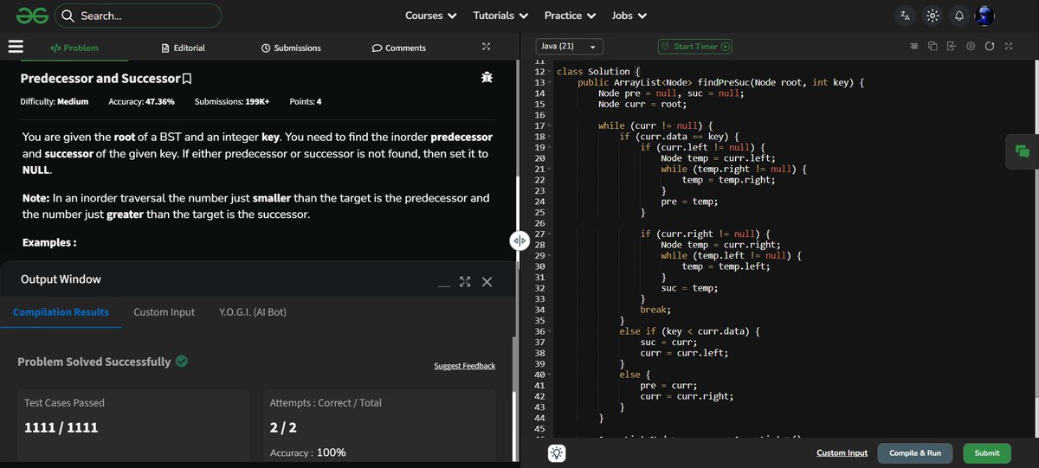Open the Jobs dropdown
This screenshot has width=1039, height=468.
pos(629,16)
